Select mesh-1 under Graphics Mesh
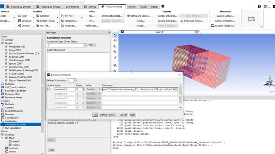The image size is (275, 154). point(16,142)
